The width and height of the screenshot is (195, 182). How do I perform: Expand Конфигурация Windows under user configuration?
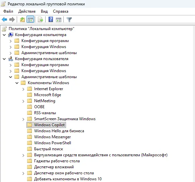pos(11,71)
